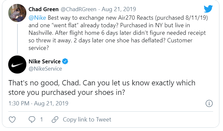Open the Chad Green display name
The height and width of the screenshot is (131, 223).
[43, 9]
